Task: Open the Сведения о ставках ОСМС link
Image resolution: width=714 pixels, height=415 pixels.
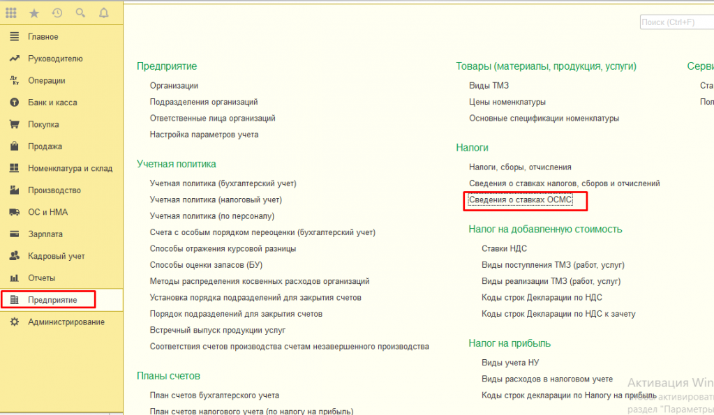Action: pos(520,201)
